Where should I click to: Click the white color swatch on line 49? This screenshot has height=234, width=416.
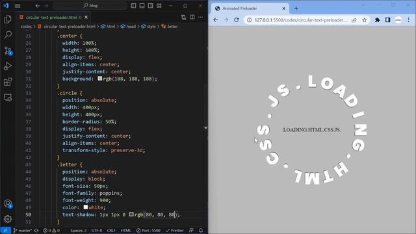click(x=85, y=207)
